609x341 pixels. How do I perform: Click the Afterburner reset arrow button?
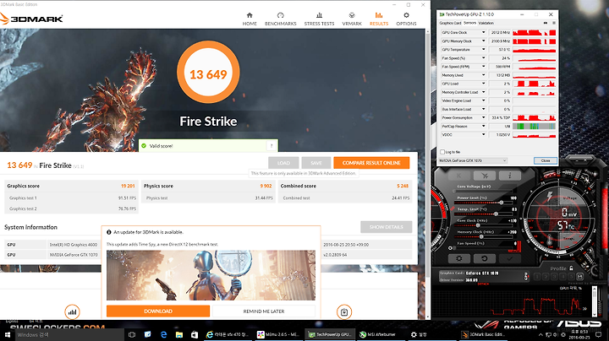pyautogui.click(x=485, y=258)
